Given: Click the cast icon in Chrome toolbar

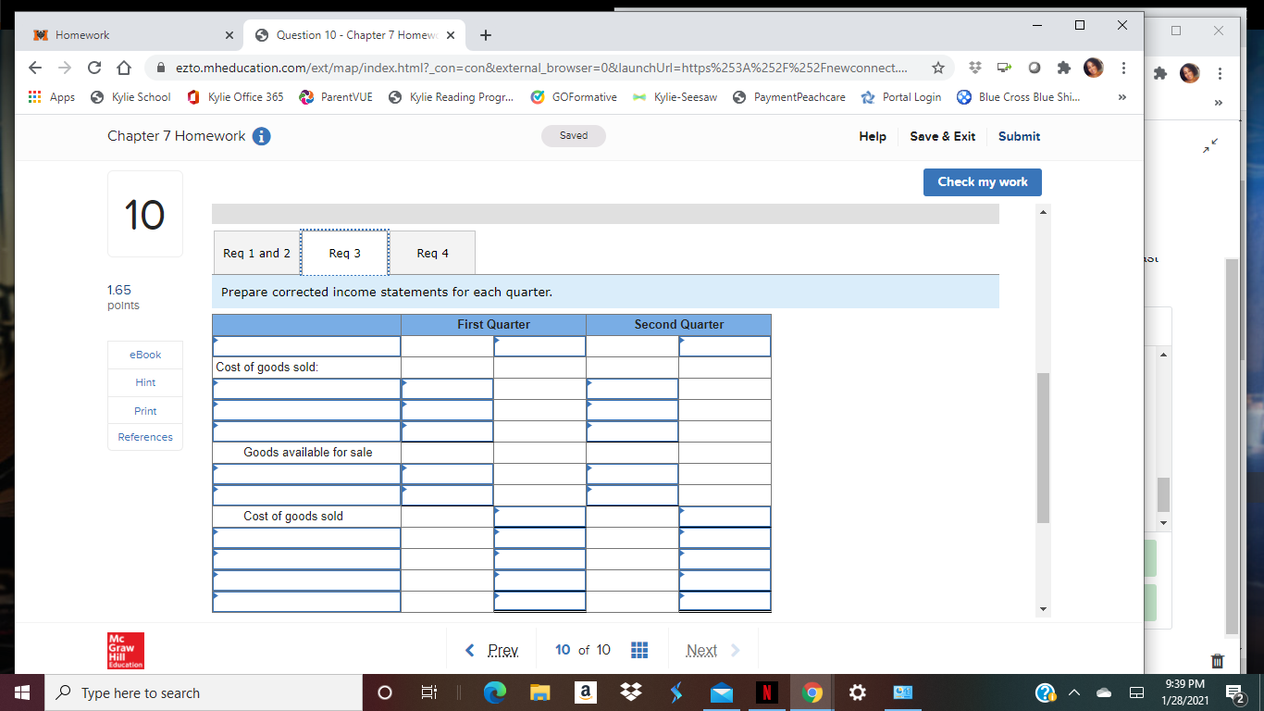Looking at the screenshot, I should tap(1003, 68).
